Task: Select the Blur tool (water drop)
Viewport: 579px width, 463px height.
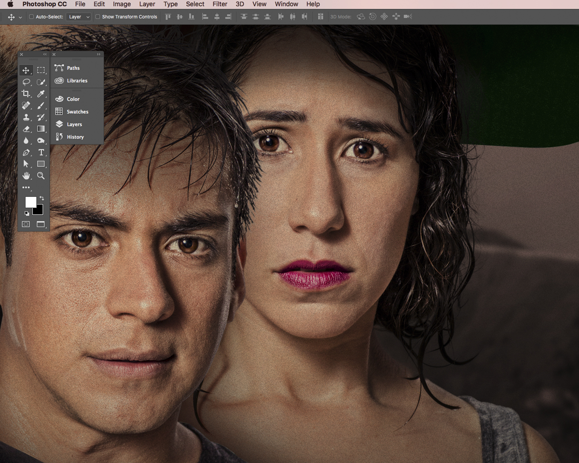Action: (26, 140)
